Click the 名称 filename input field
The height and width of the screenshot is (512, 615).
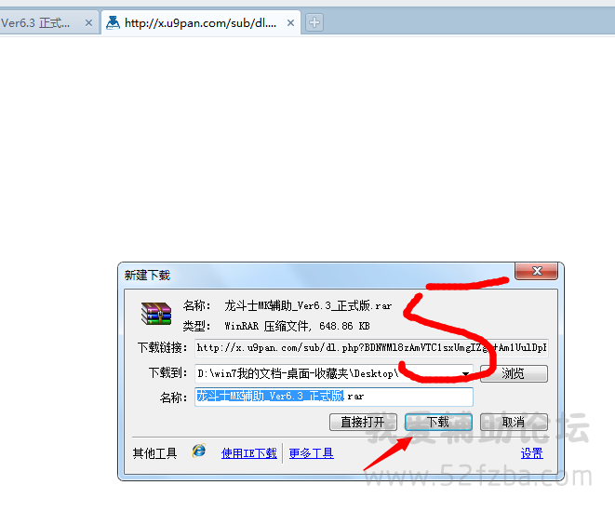coord(334,397)
